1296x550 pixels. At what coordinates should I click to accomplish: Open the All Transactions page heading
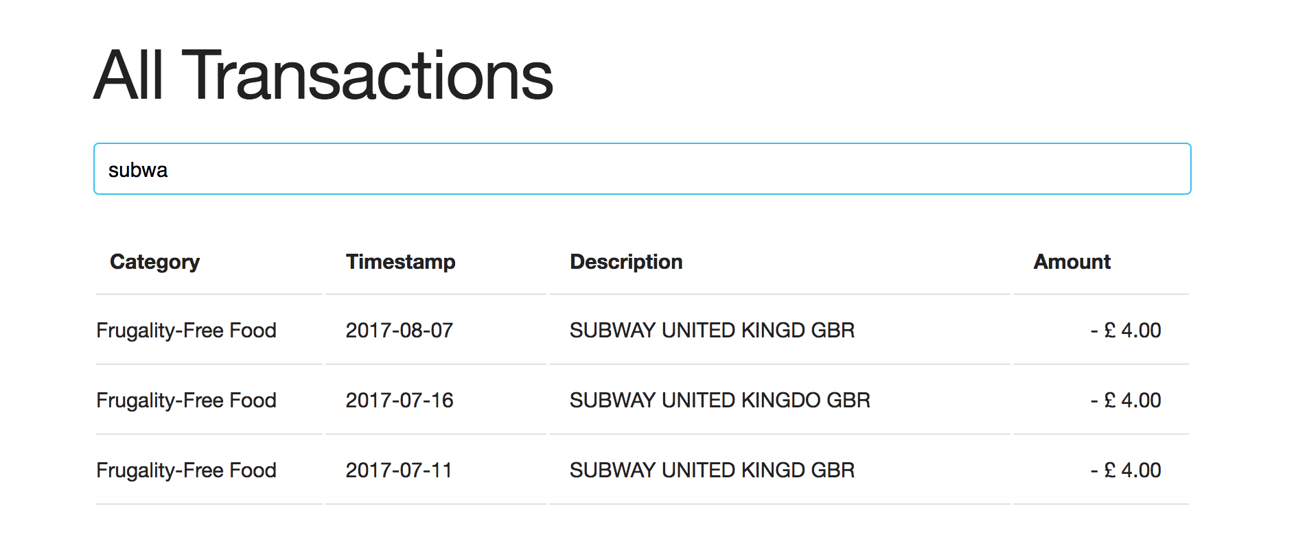[323, 75]
